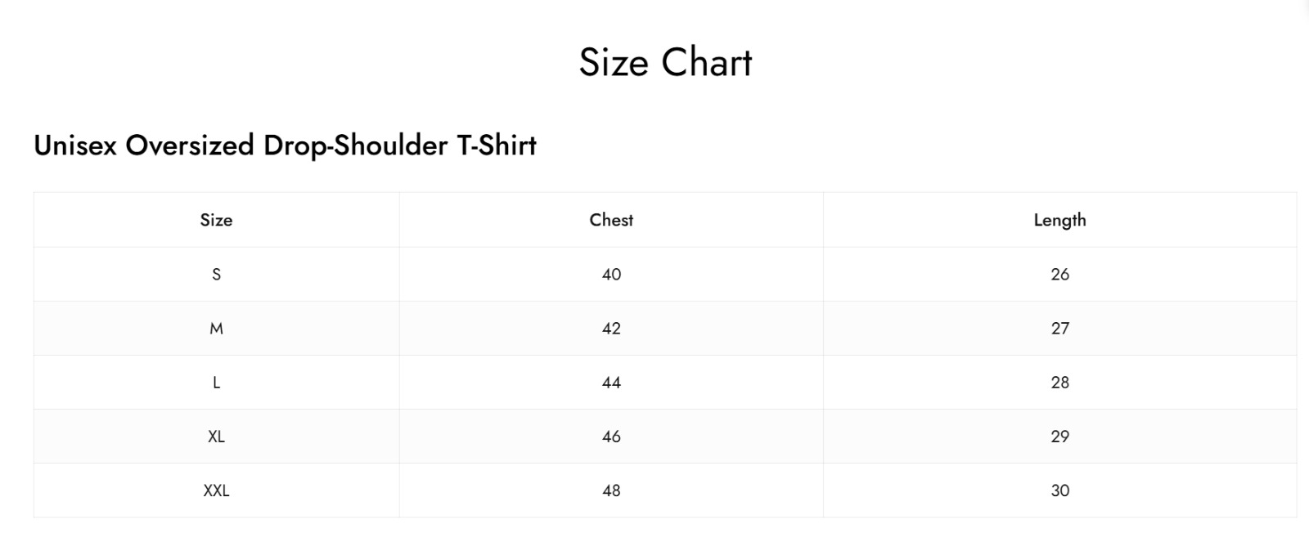Click the M size cell
Viewport: 1309px width, 551px height.
(216, 329)
